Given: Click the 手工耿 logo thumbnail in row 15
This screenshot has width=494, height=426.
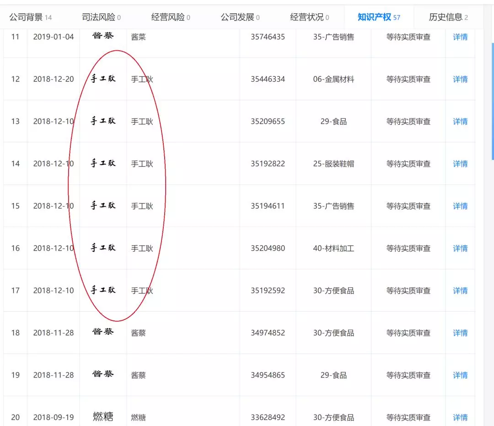Looking at the screenshot, I should click(103, 206).
